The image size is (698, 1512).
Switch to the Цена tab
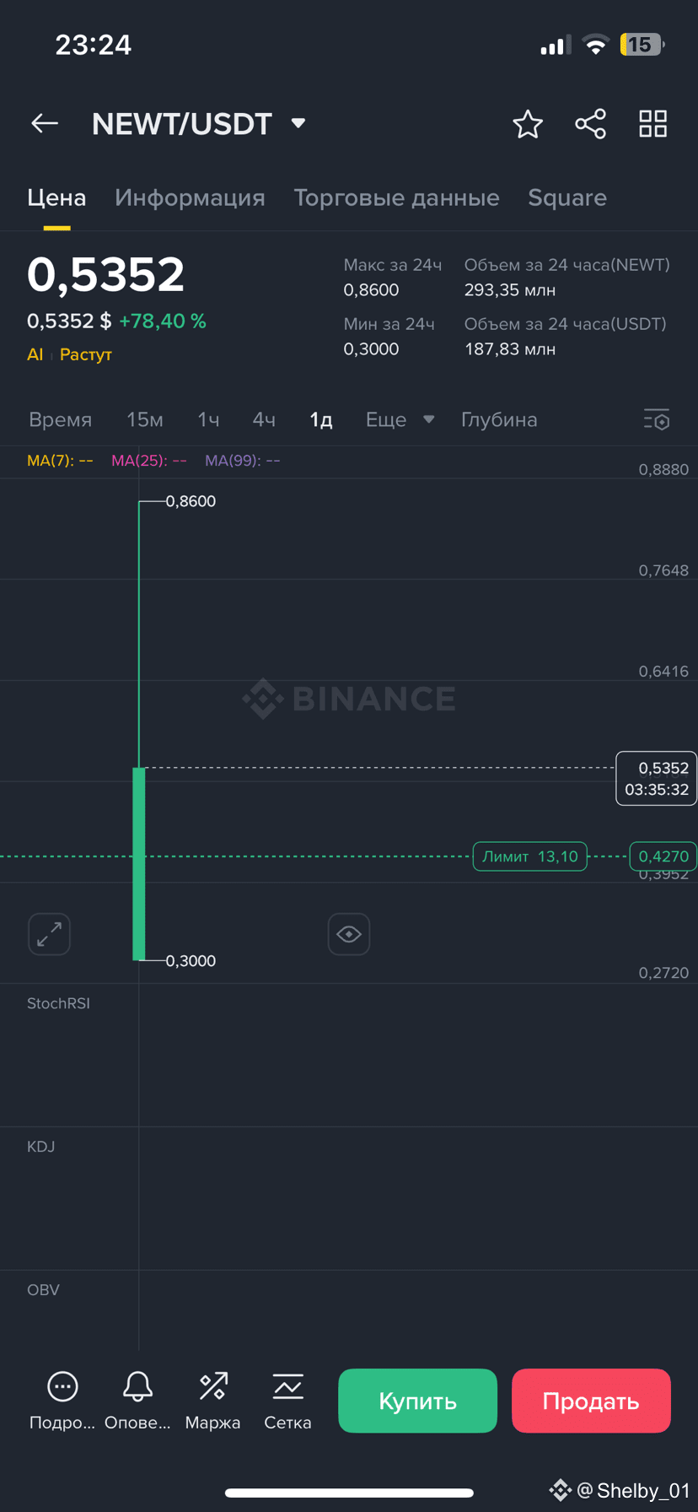56,197
